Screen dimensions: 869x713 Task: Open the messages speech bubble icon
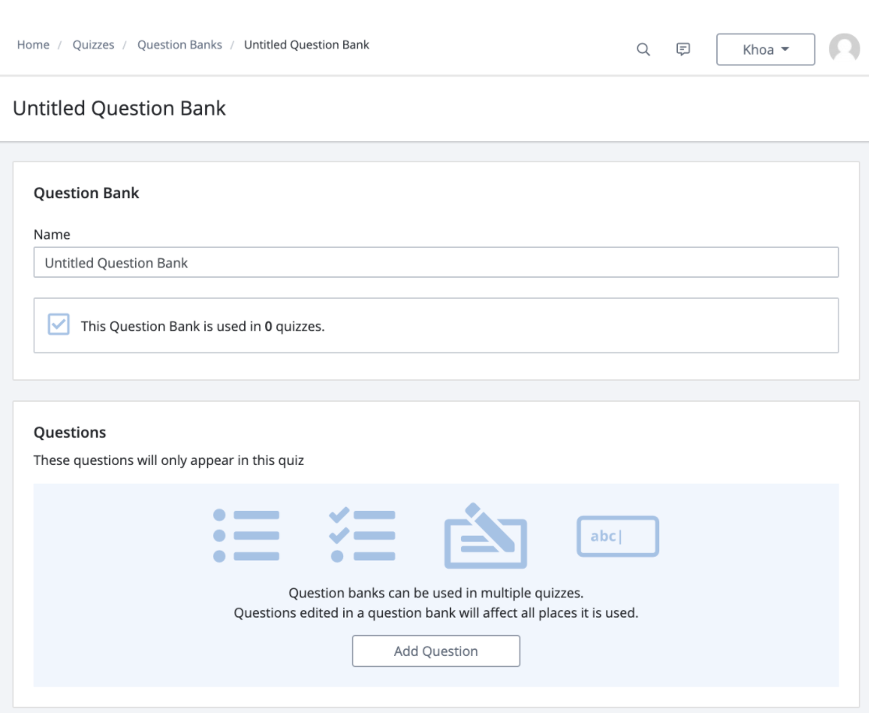tap(683, 49)
